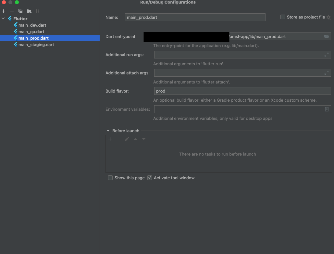Create a new folder for configurations
The width and height of the screenshot is (334, 254).
click(29, 11)
